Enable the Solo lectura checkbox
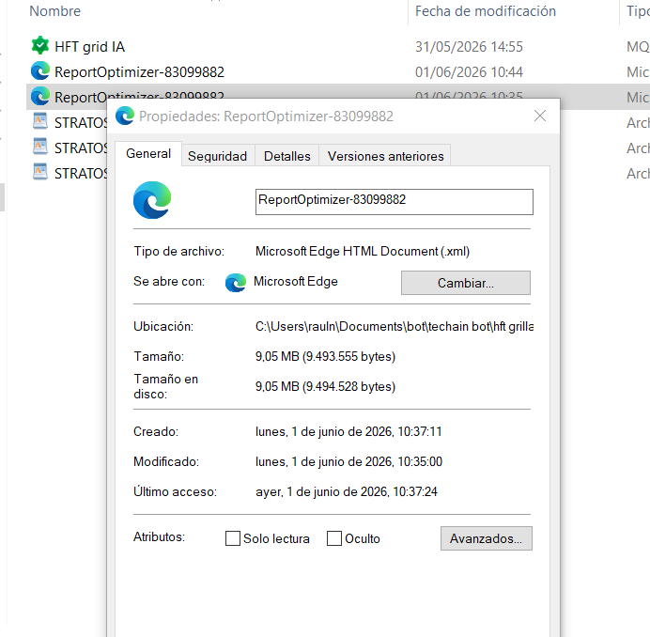 [x=233, y=538]
